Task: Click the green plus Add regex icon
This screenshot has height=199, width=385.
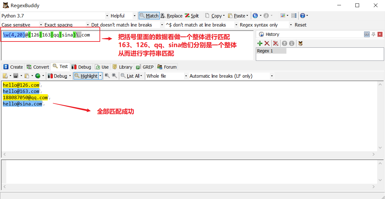Action: click(260, 43)
